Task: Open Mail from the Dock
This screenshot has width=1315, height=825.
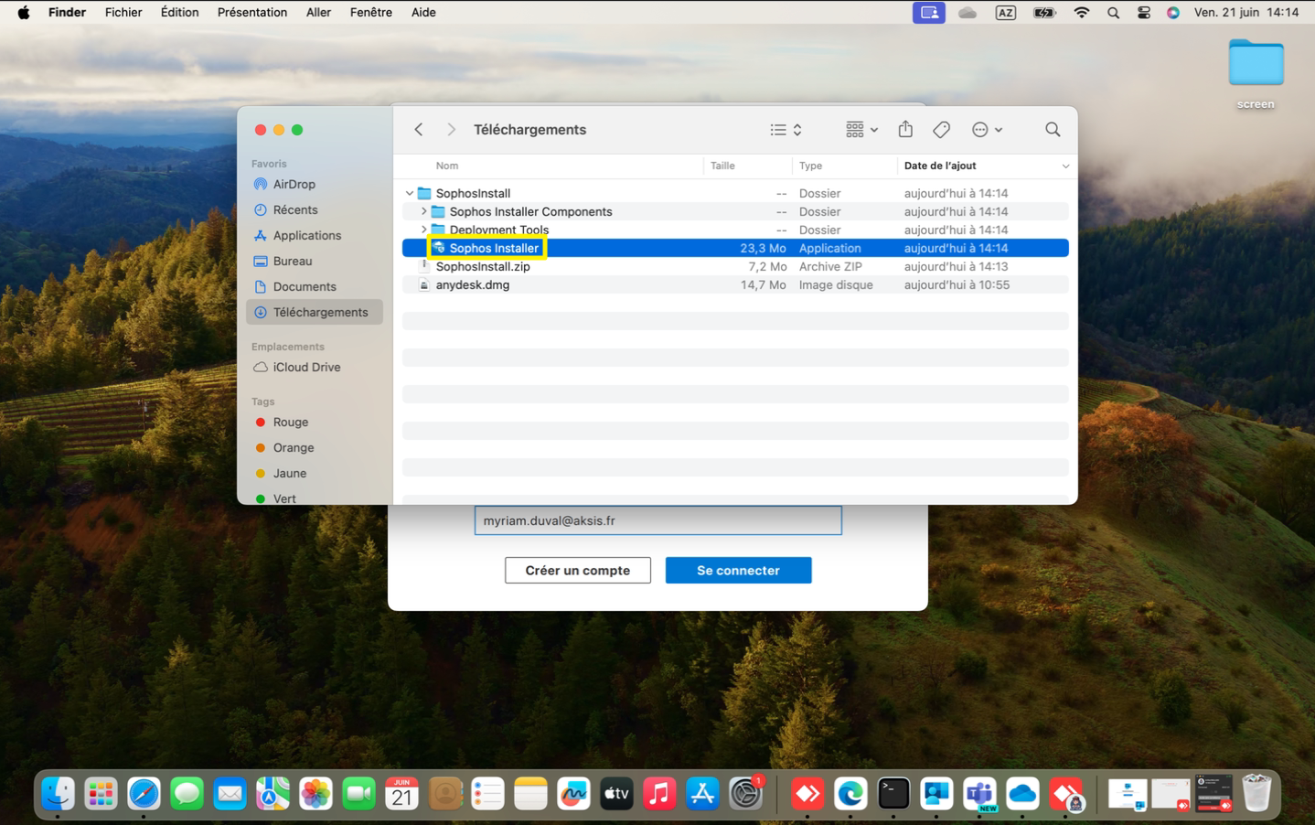Action: (x=230, y=793)
